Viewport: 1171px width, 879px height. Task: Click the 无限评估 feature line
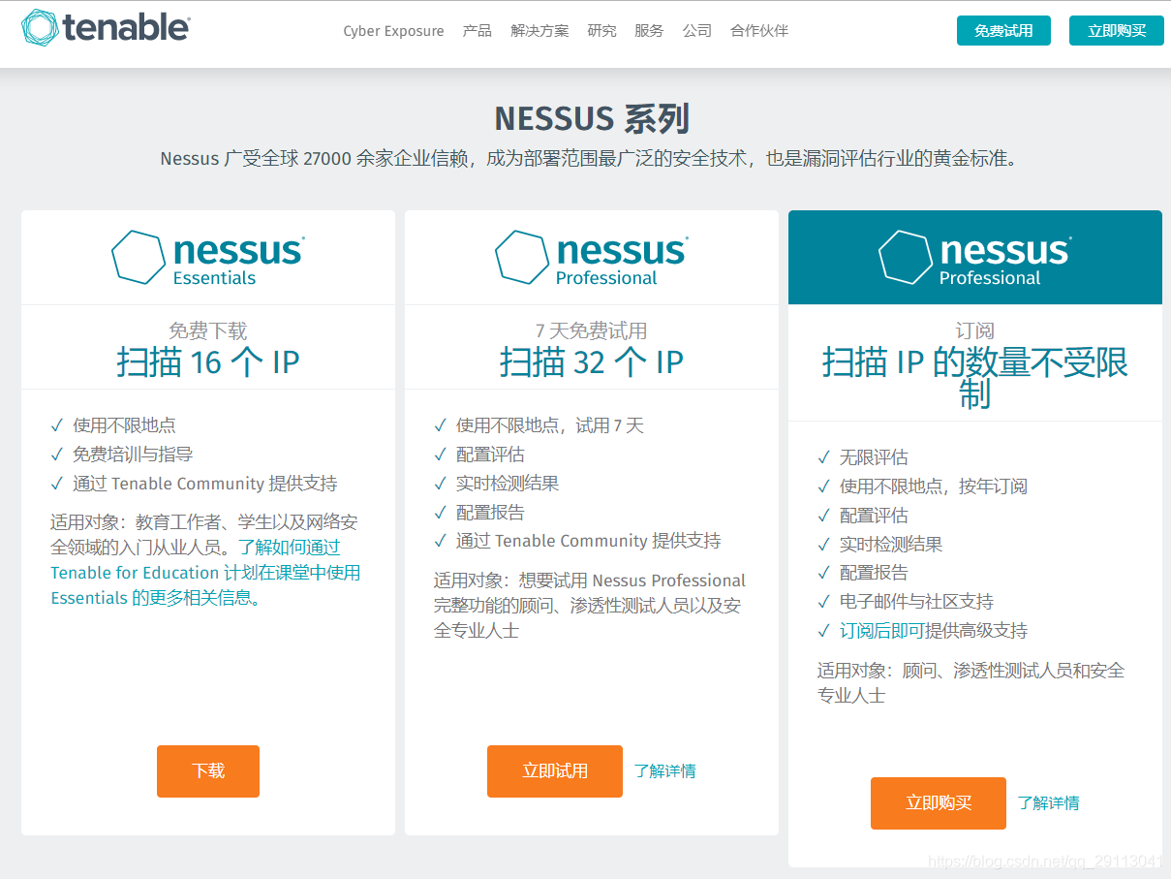874,457
